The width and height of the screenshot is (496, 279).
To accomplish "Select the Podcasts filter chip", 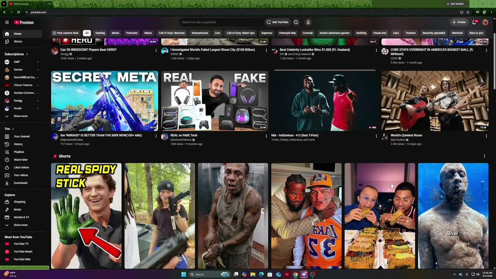I will tap(132, 33).
